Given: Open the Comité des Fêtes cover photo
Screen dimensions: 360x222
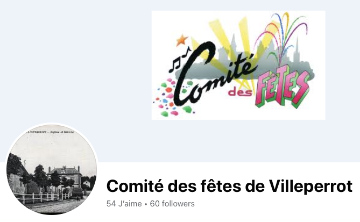Looking at the screenshot, I should [x=238, y=65].
